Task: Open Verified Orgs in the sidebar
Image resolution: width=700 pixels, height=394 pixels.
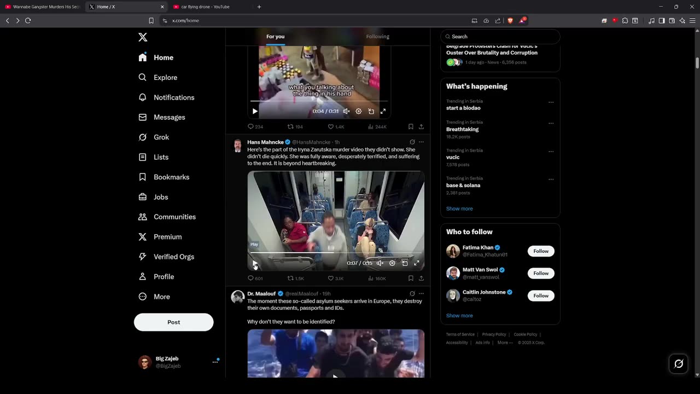Action: pos(166,257)
